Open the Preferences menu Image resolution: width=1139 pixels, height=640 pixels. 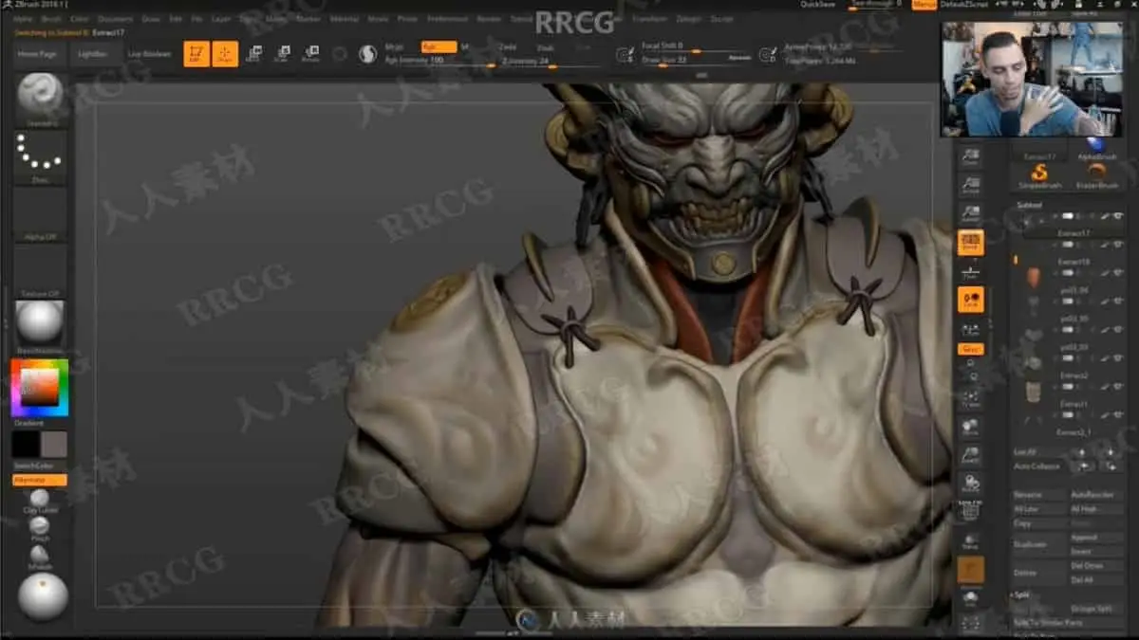click(447, 19)
